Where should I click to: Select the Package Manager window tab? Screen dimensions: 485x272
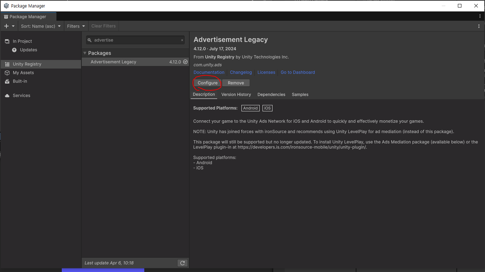click(28, 17)
